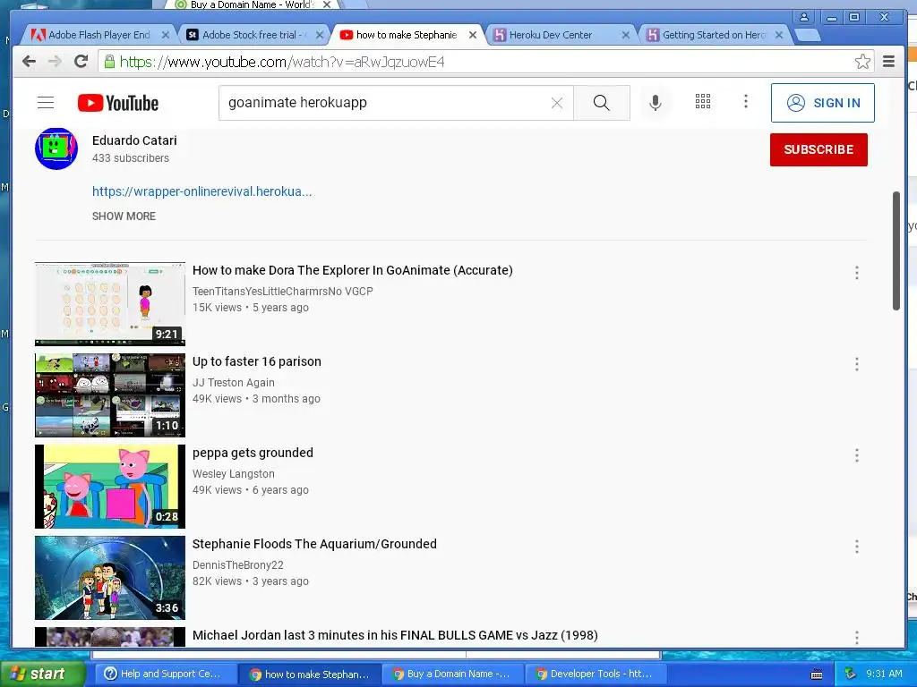Click the Dora The Explorer video thumbnail
917x687 pixels.
point(110,304)
